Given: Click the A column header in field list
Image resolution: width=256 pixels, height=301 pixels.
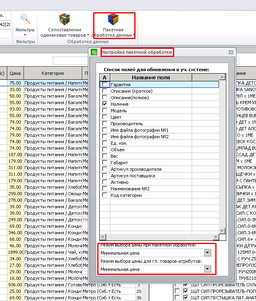Looking at the screenshot, I should point(105,77).
